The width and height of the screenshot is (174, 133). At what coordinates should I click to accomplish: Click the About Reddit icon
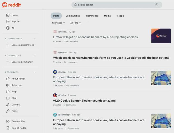8,79
